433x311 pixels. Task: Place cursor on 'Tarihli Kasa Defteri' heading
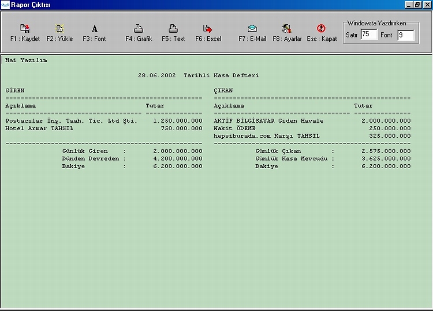click(221, 75)
